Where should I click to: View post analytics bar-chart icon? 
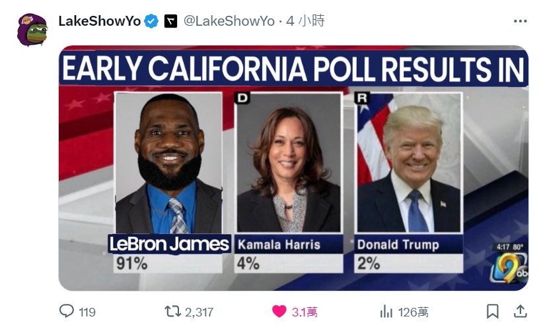386,311
